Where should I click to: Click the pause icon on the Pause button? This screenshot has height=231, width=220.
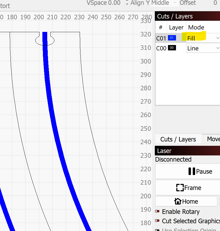192,171
